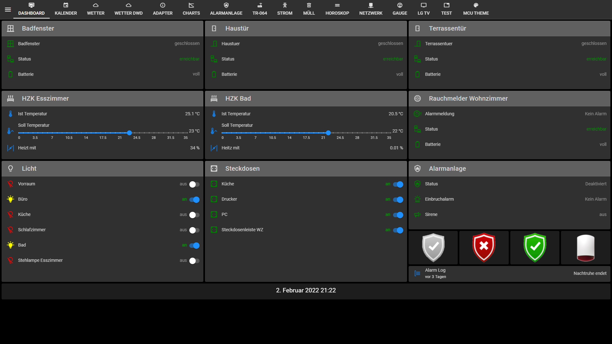
Task: Click the Badfenster window icon in header
Action: 11,28
